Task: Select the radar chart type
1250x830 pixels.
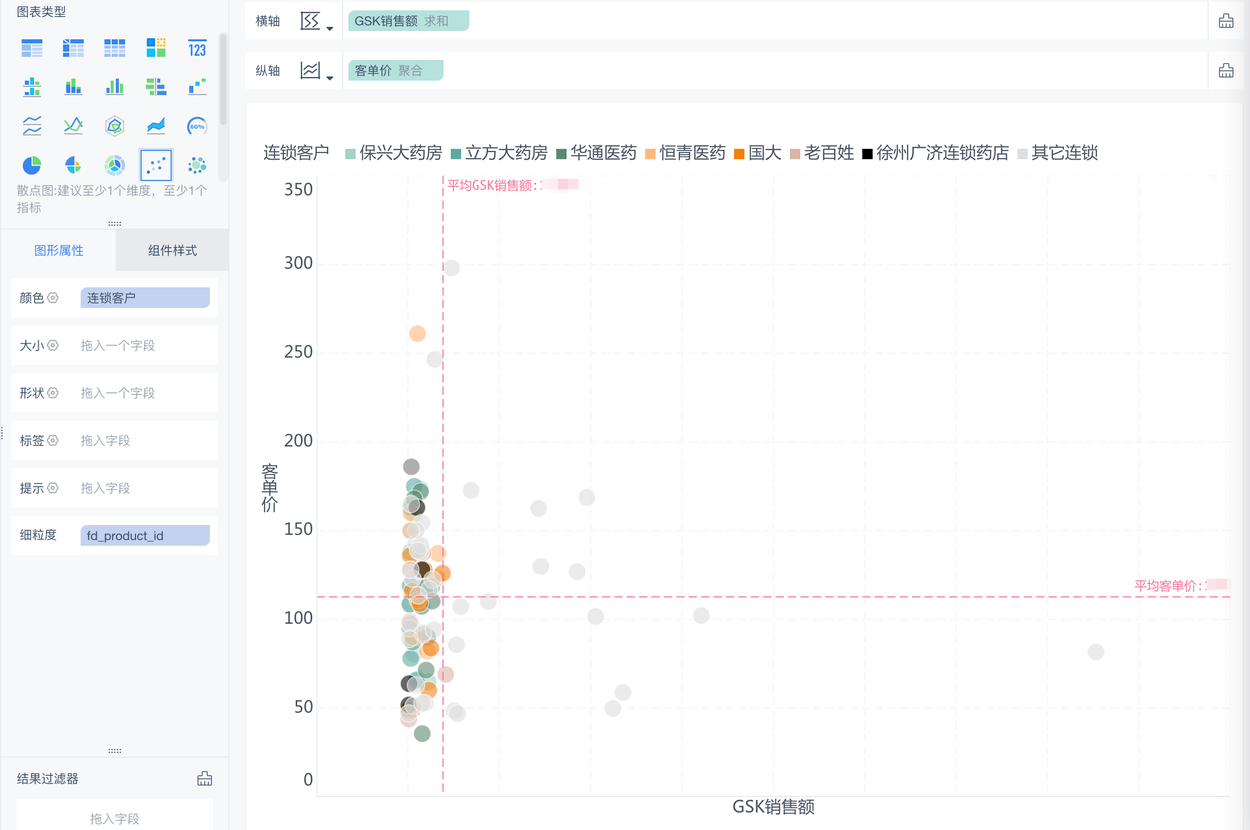Action: click(114, 126)
